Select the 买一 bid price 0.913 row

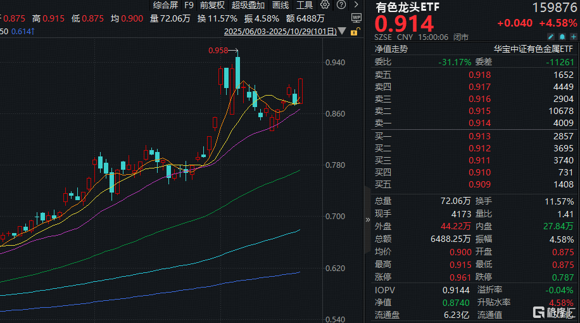[x=474, y=137]
